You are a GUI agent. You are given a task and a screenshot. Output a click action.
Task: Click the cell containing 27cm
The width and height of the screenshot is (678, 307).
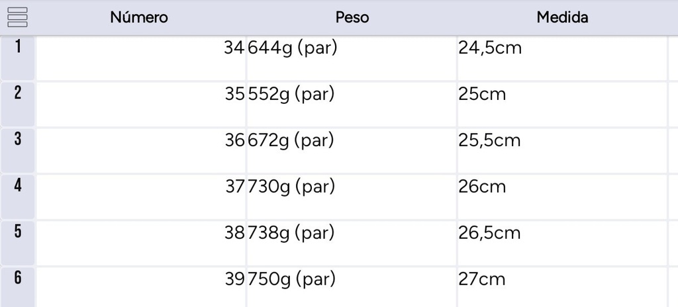[562, 287]
